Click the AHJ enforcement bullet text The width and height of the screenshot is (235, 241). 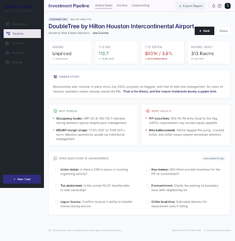tap(186, 132)
